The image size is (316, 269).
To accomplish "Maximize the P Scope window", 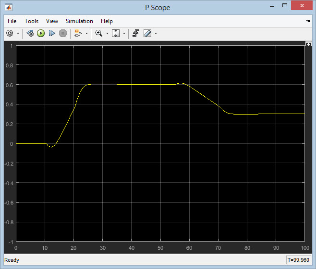I will [x=285, y=6].
